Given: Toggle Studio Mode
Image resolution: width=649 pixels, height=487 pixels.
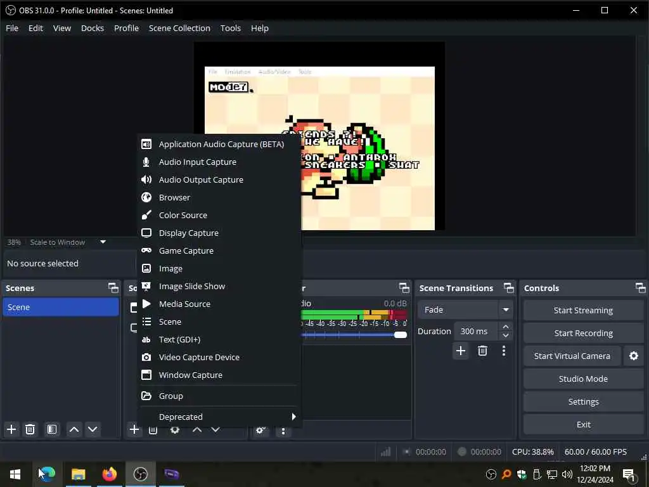Looking at the screenshot, I should pyautogui.click(x=583, y=379).
